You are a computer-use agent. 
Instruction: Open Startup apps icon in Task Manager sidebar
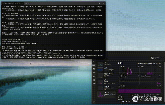pyautogui.click(x=94, y=72)
